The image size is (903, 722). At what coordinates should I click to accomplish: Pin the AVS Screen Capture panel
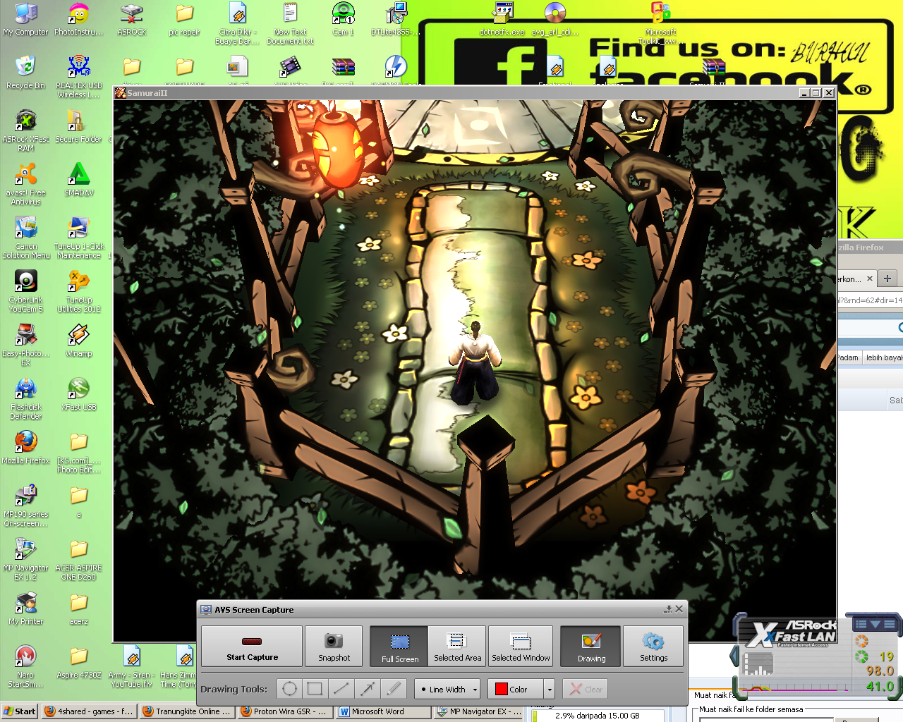coord(667,609)
